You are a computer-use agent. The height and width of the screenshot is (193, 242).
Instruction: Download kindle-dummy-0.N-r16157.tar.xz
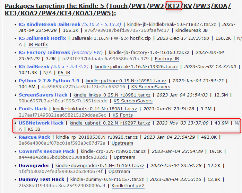click(x=107, y=179)
